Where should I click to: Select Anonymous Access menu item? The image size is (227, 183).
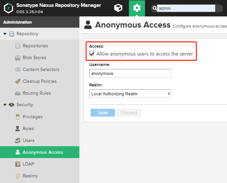click(43, 152)
